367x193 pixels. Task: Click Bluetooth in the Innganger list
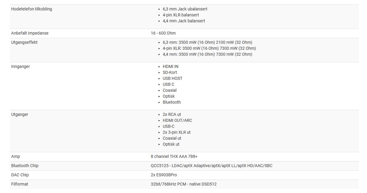[171, 102]
